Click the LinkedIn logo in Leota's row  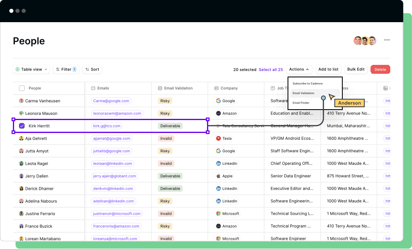(x=218, y=164)
